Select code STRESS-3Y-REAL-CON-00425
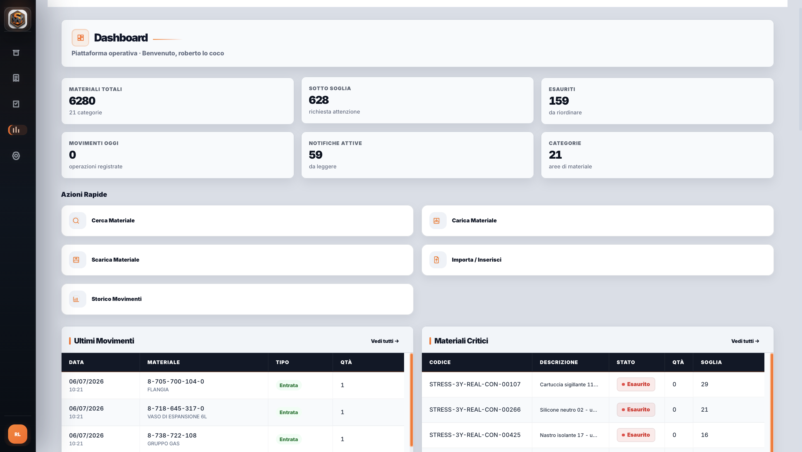 coord(475,435)
